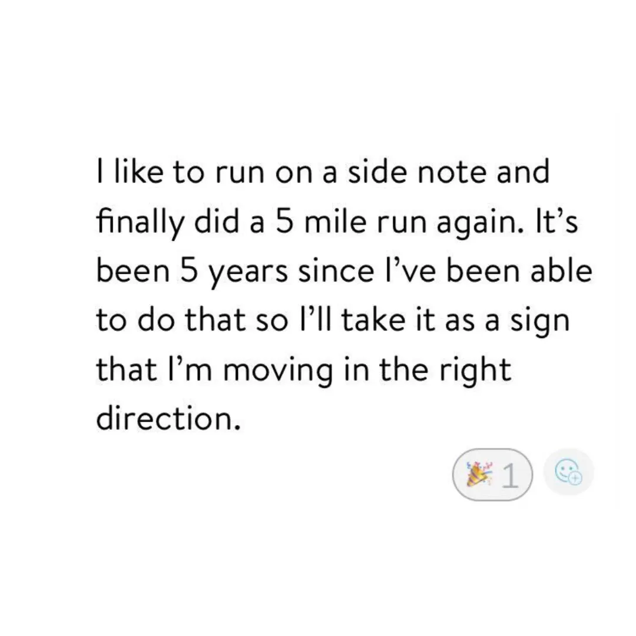636x636 pixels.
Task: Click the line "to do that so I'll take it"
Action: 333,320
